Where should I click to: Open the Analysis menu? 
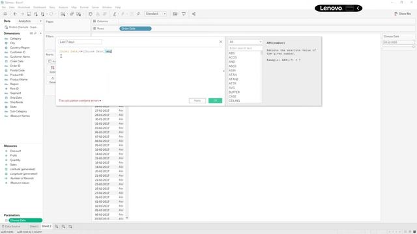pos(63,7)
